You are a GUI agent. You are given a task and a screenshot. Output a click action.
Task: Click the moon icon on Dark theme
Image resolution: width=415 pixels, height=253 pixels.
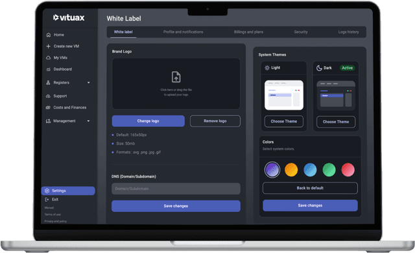[319, 68]
